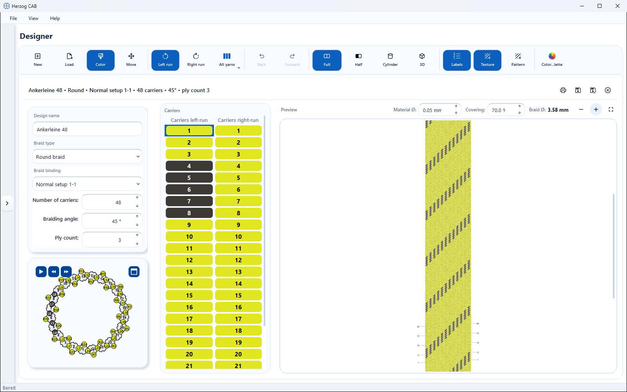The width and height of the screenshot is (627, 392).
Task: Save design as new file
Action: point(593,90)
